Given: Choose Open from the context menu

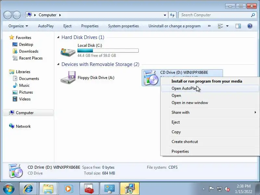Looking at the screenshot, I should (x=210, y=96).
